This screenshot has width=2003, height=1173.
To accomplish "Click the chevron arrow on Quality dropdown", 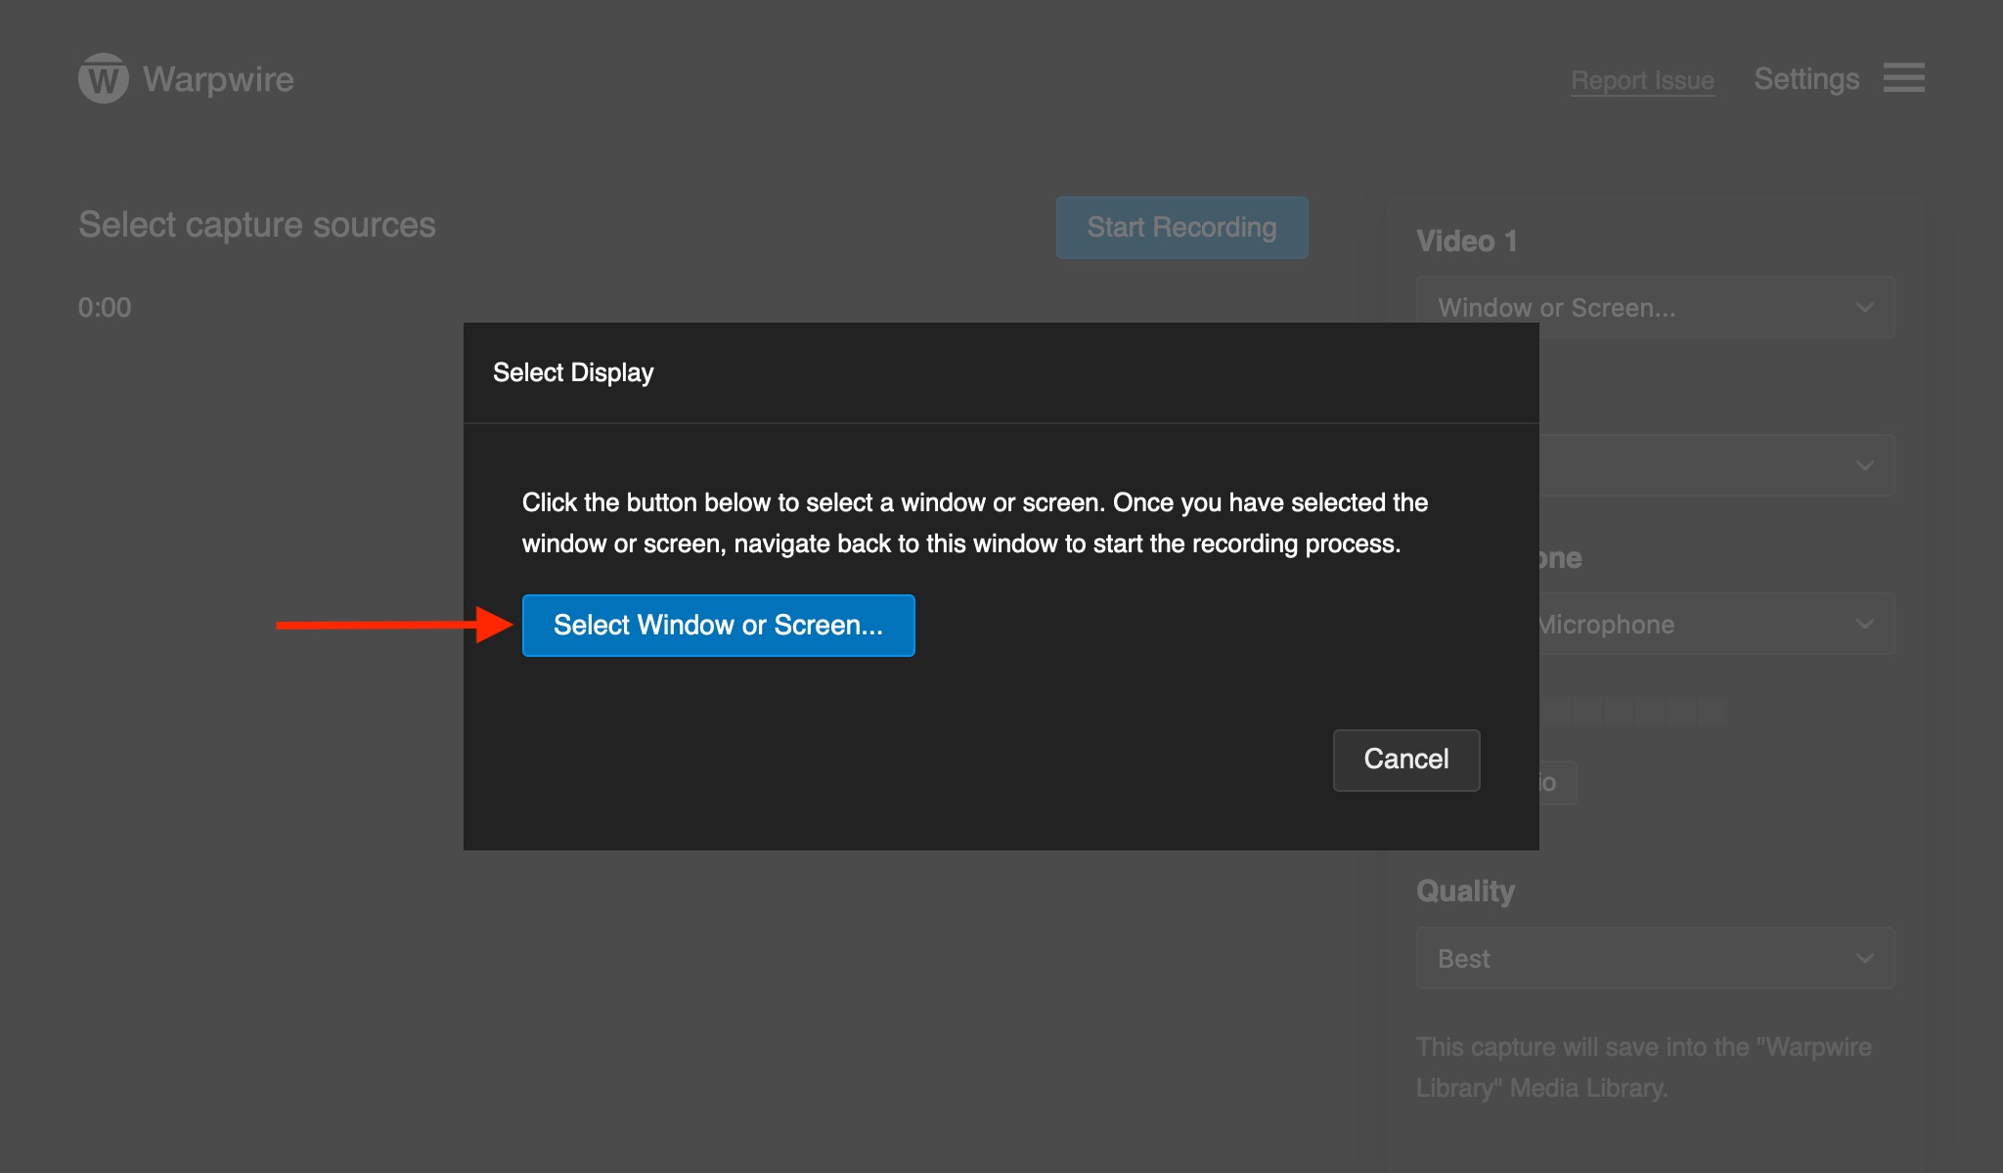I will pyautogui.click(x=1864, y=958).
